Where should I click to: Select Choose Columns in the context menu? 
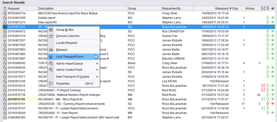[74, 36]
